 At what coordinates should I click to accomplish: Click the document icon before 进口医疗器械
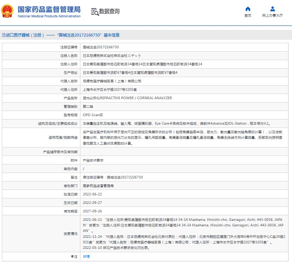[x=4, y=35]
